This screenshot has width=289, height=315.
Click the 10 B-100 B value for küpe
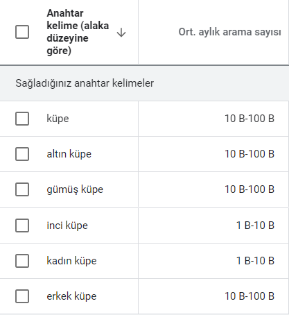point(249,119)
